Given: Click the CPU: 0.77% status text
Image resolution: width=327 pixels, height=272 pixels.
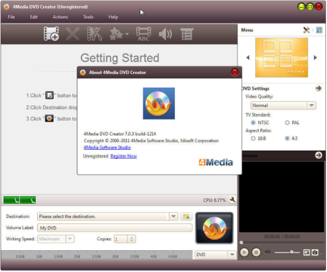Looking at the screenshot, I should tap(215, 200).
